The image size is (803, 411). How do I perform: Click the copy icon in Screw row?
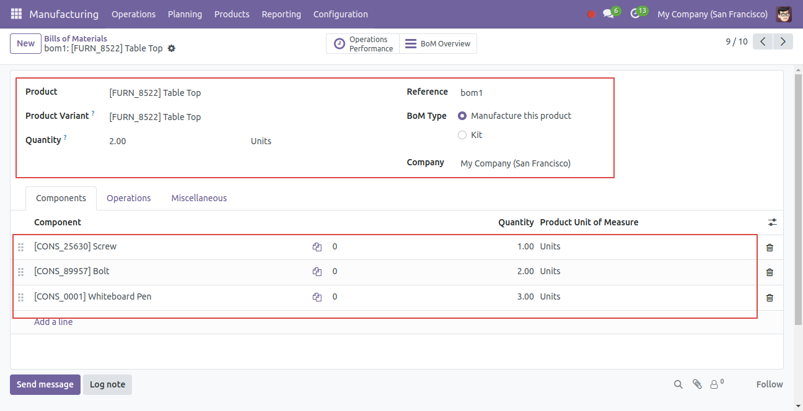(x=317, y=247)
